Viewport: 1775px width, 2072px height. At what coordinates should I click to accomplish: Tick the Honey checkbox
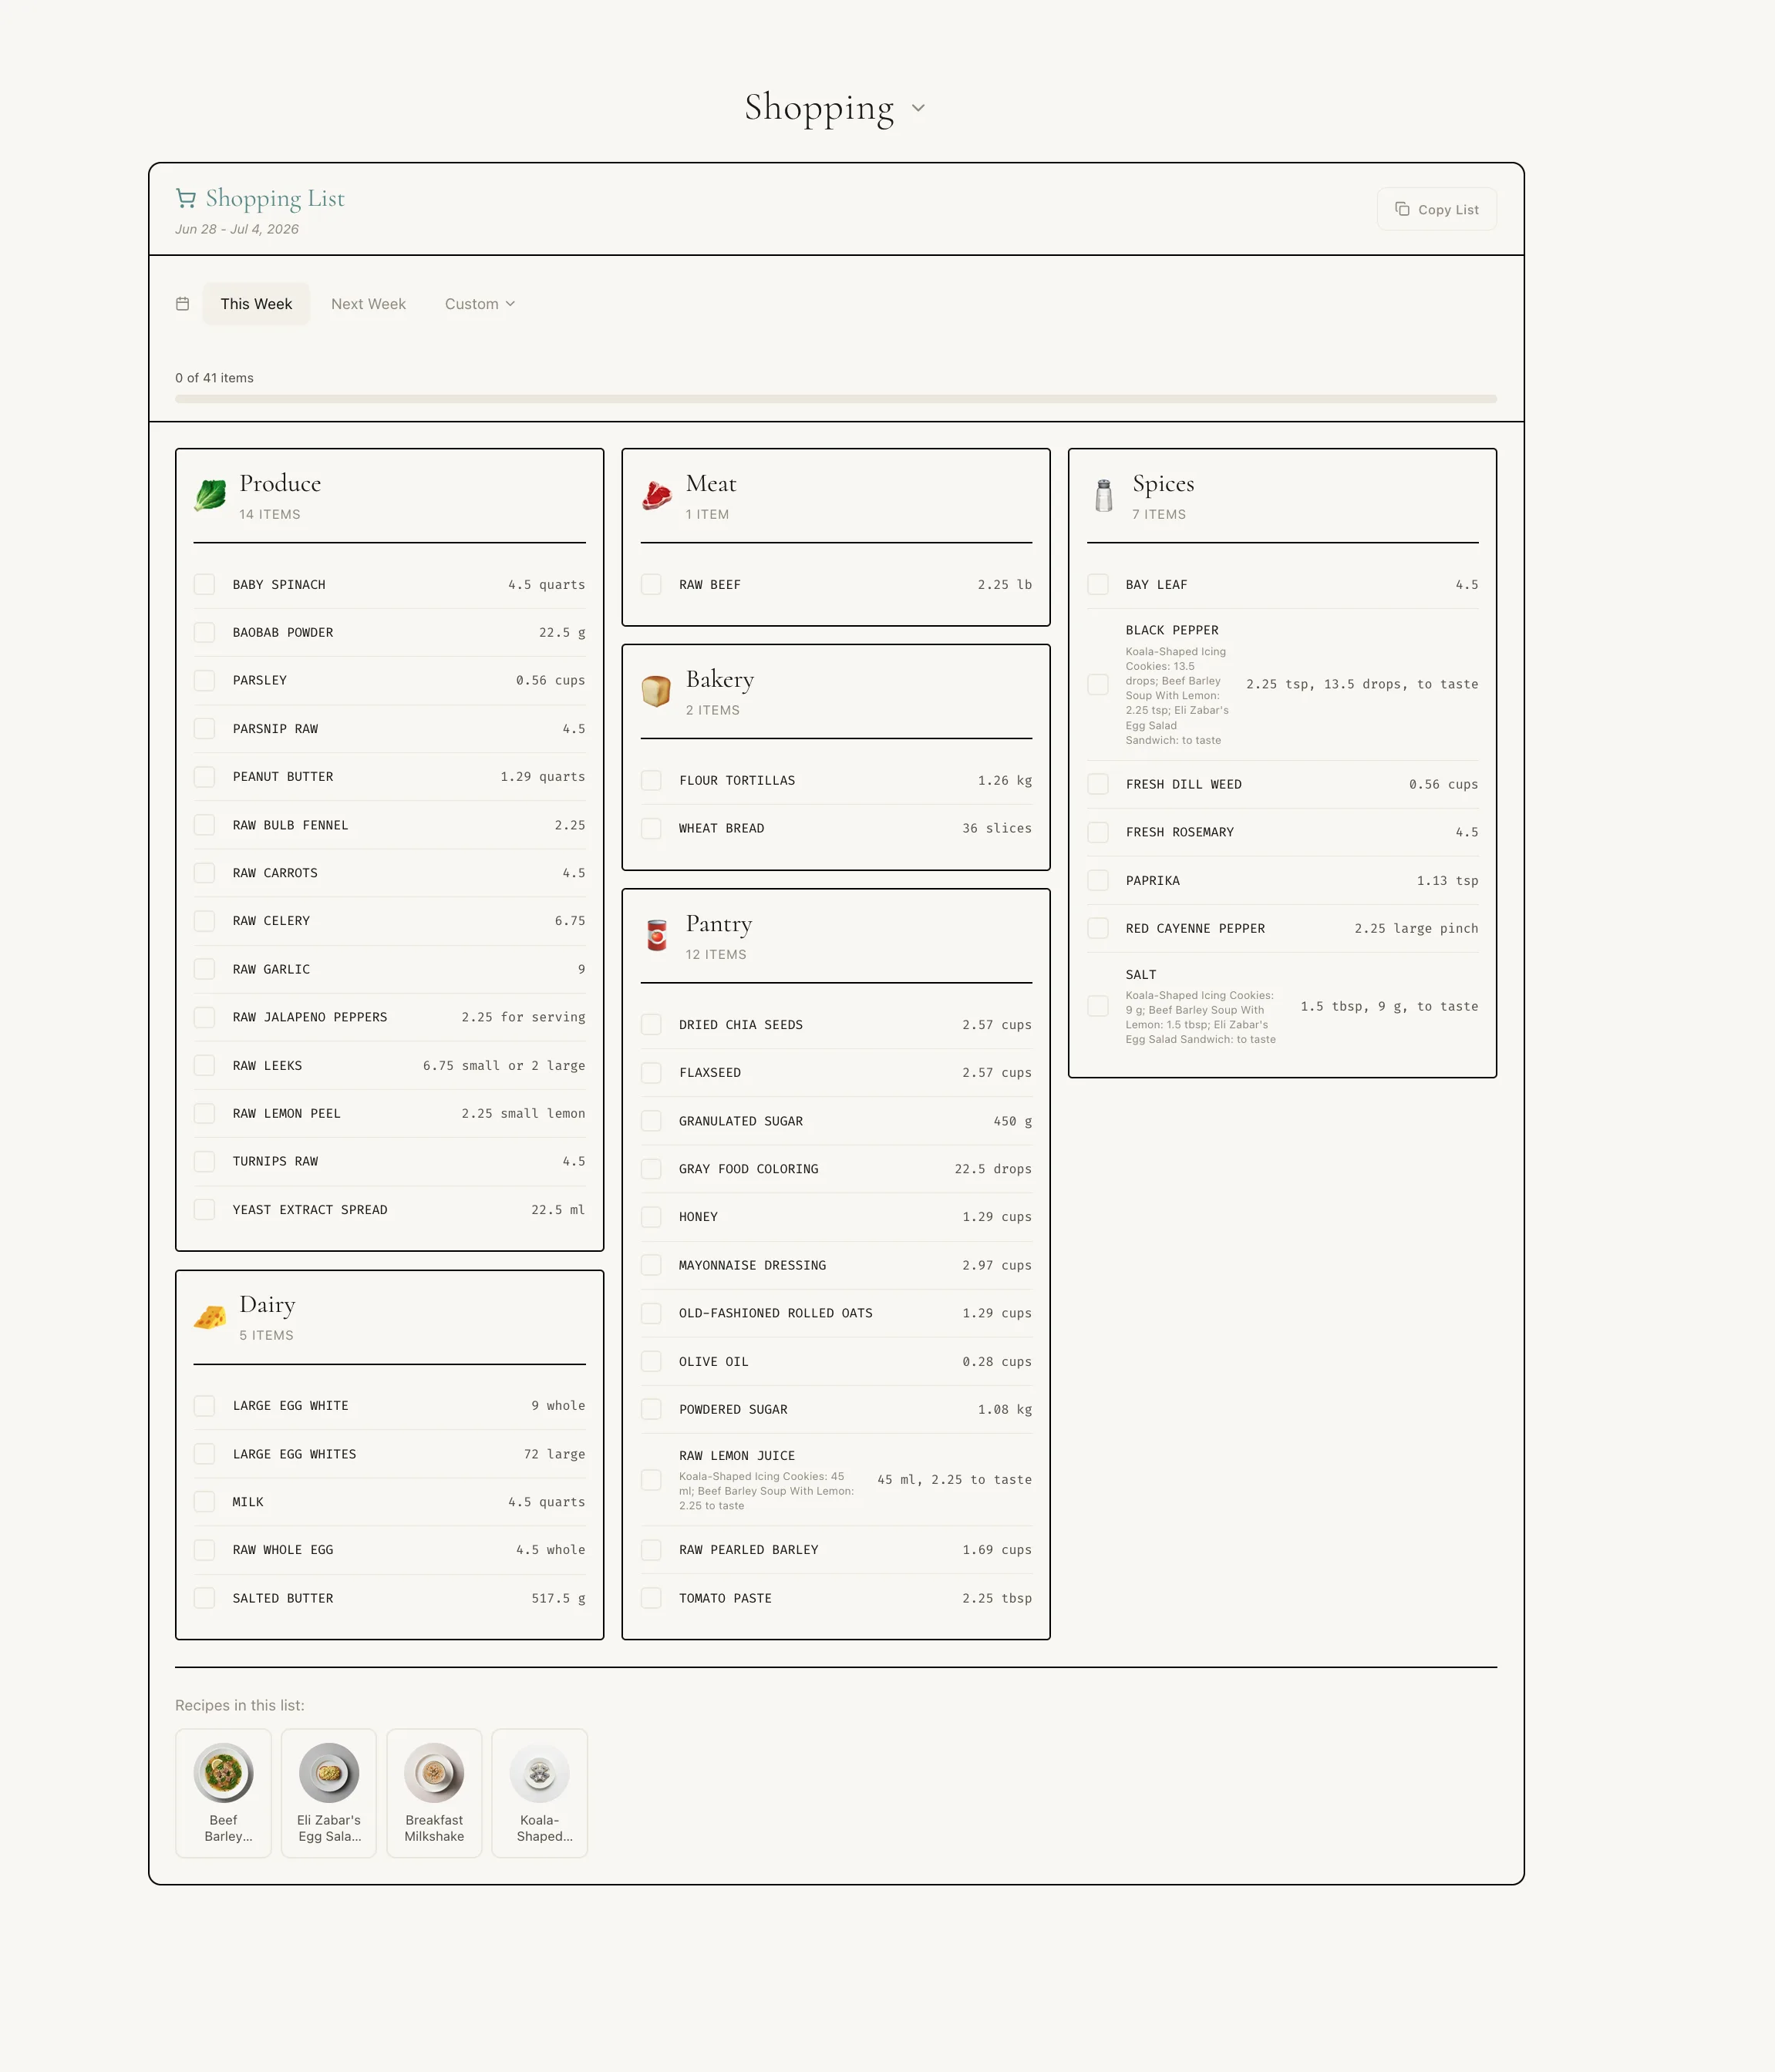pos(652,1217)
